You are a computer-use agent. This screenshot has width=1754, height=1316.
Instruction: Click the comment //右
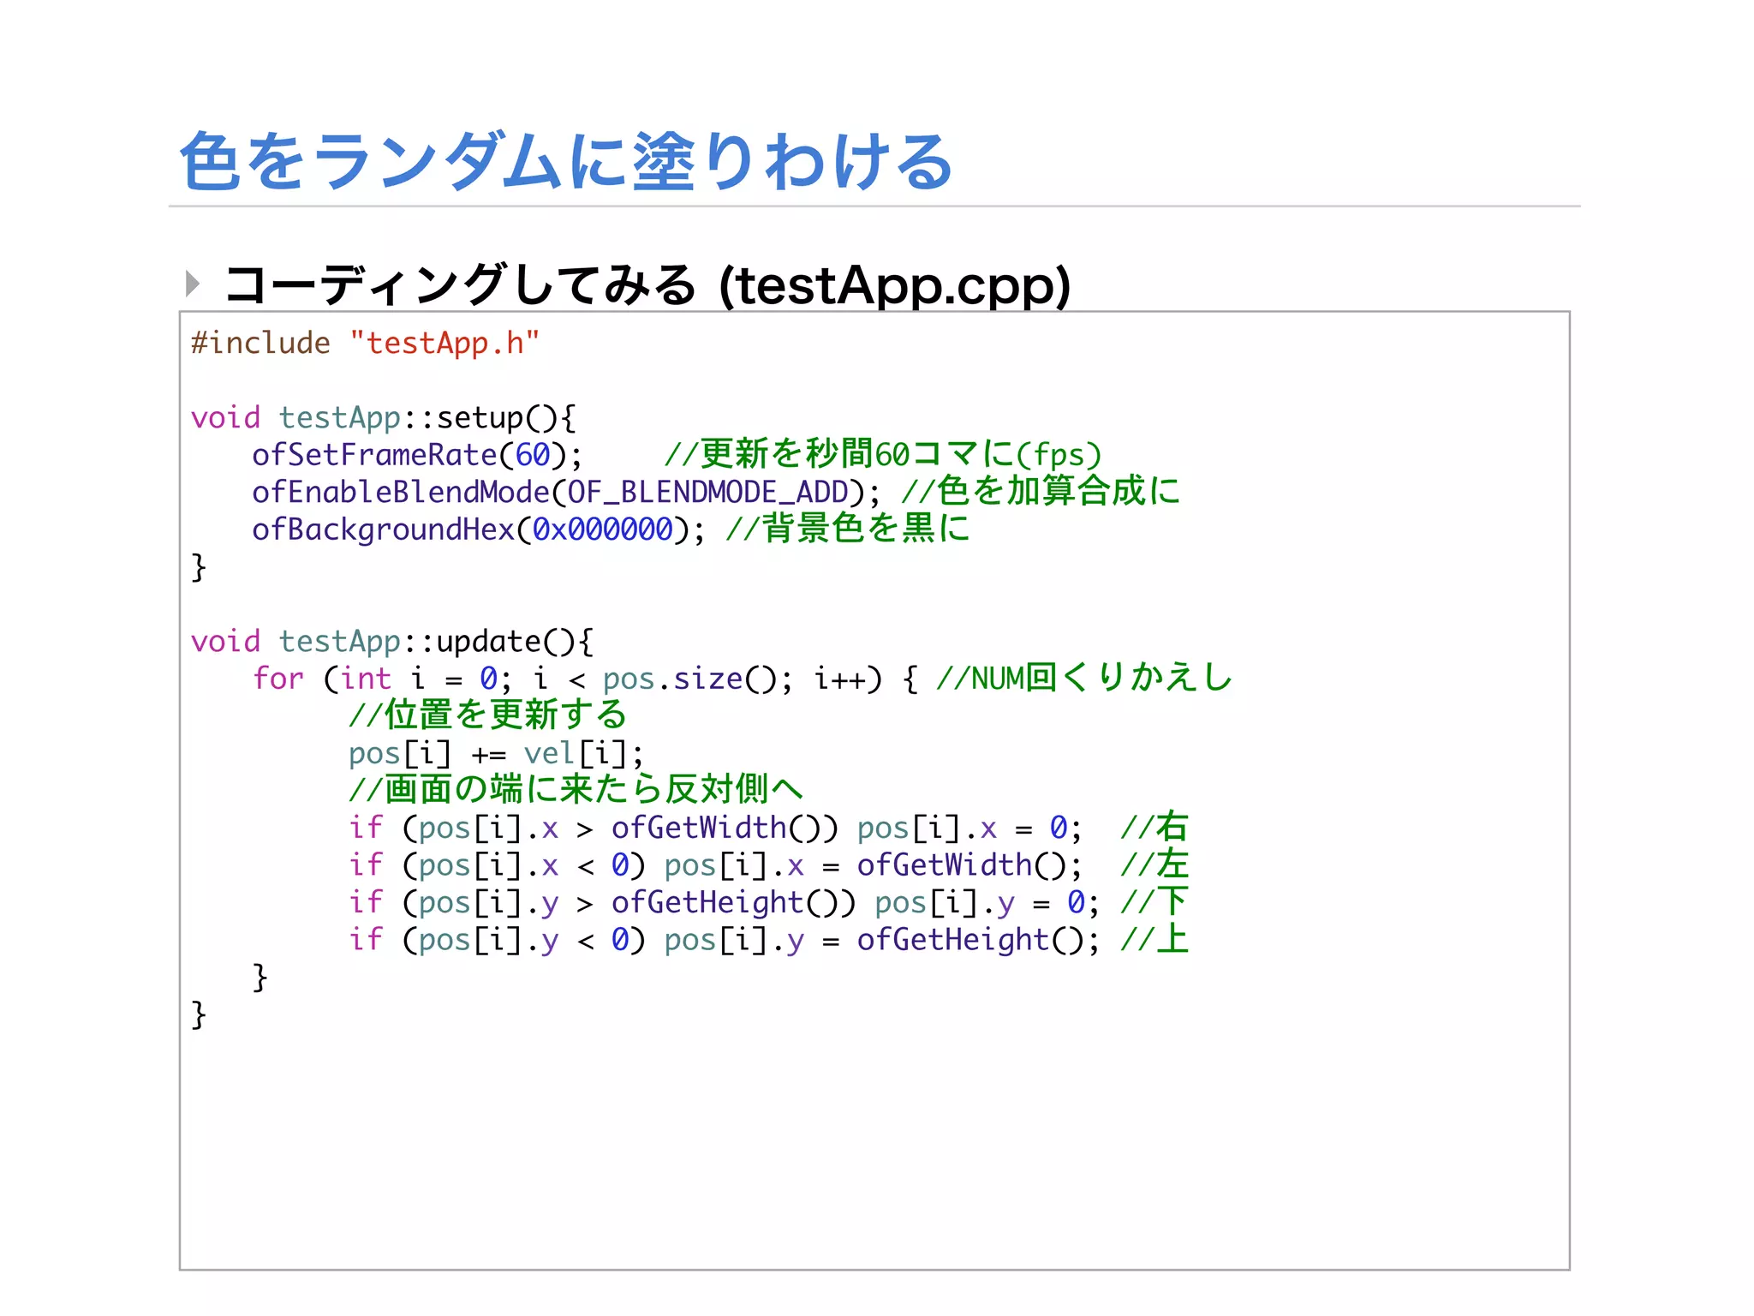[1154, 827]
